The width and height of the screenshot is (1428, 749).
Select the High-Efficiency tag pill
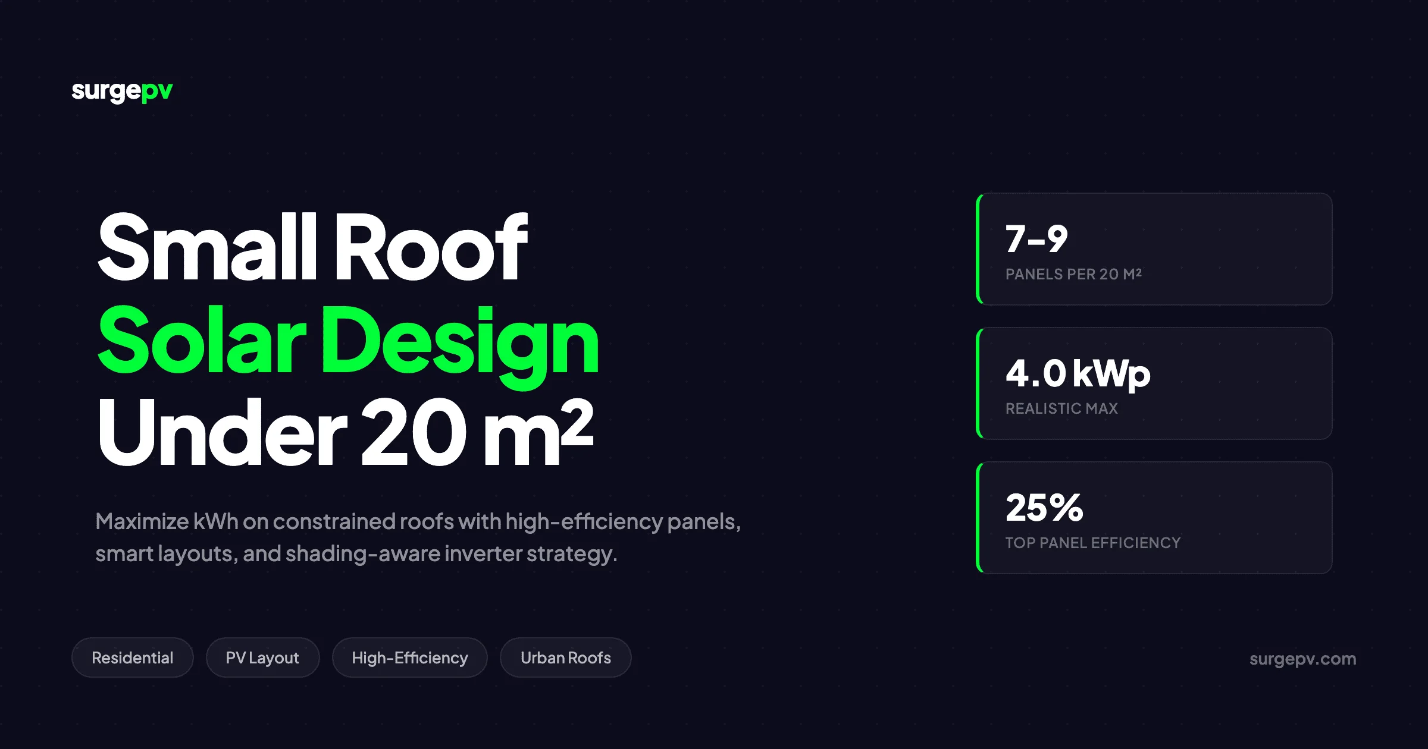[x=410, y=657]
